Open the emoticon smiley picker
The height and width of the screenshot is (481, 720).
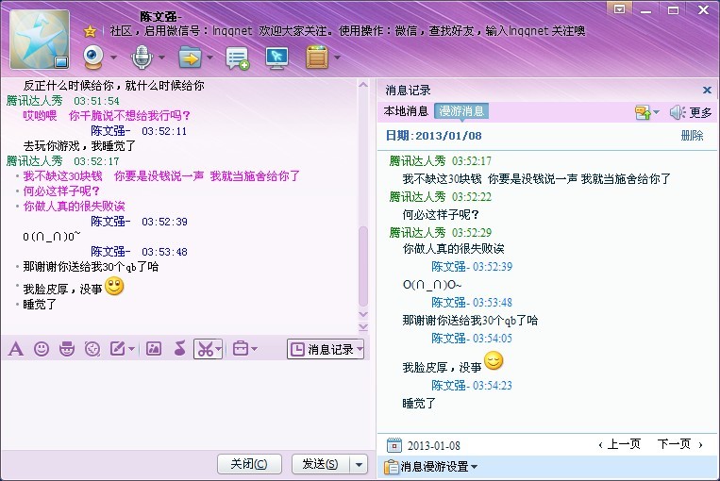coord(42,349)
